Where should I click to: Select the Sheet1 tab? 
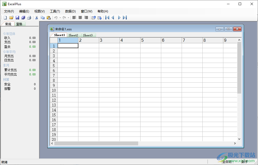tap(60, 35)
